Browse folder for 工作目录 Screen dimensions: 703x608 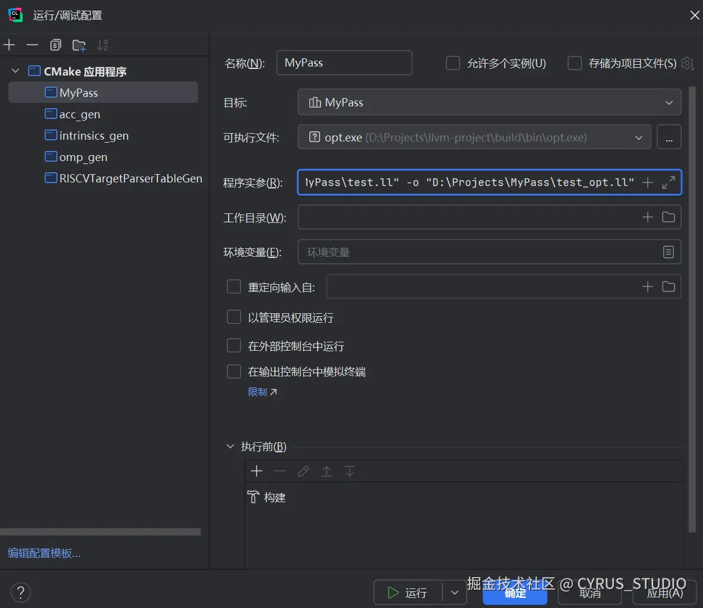(669, 217)
